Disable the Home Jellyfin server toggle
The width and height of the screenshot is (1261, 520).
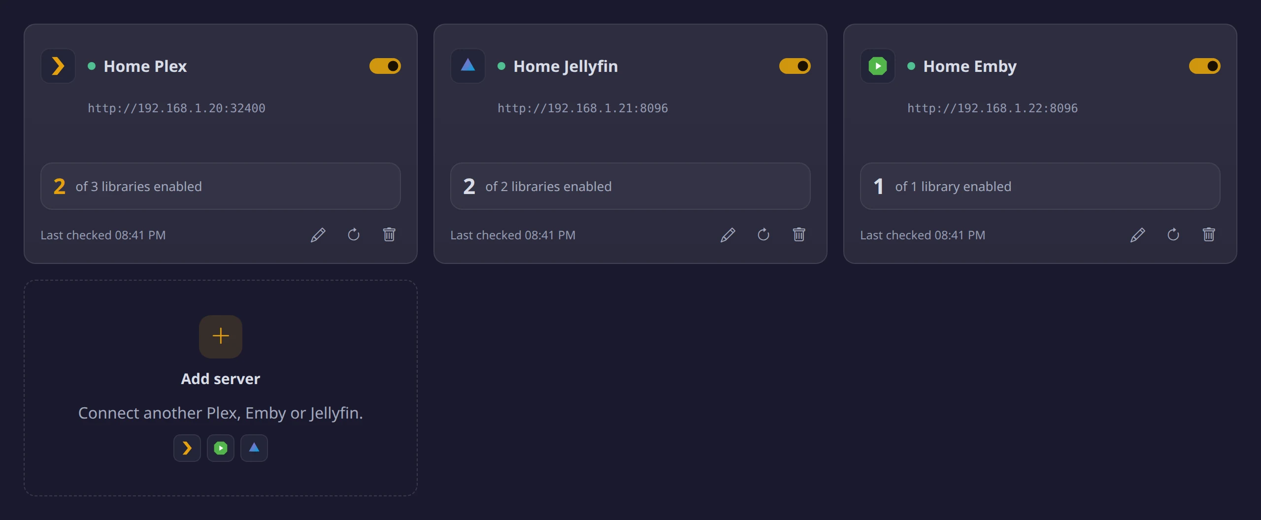click(795, 66)
